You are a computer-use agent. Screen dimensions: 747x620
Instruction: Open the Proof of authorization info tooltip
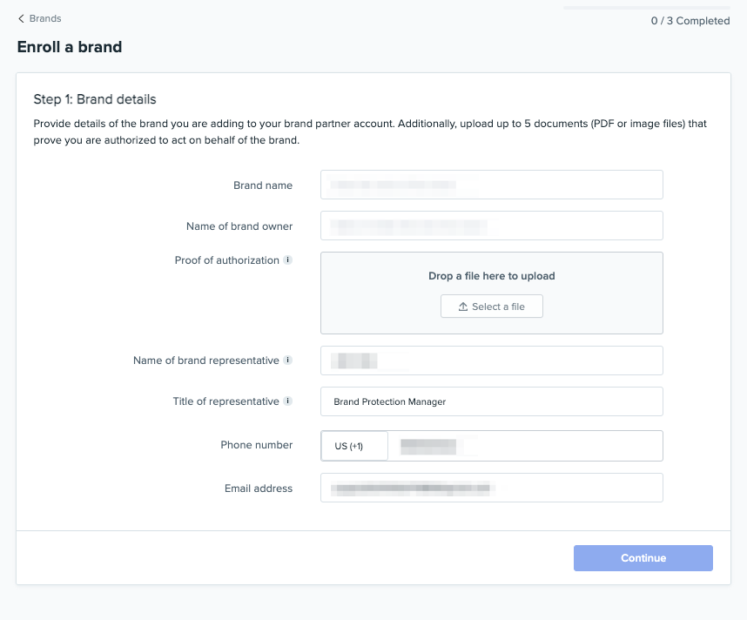click(288, 260)
